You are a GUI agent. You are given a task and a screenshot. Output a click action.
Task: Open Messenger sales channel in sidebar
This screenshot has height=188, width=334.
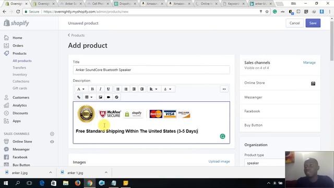(21, 149)
